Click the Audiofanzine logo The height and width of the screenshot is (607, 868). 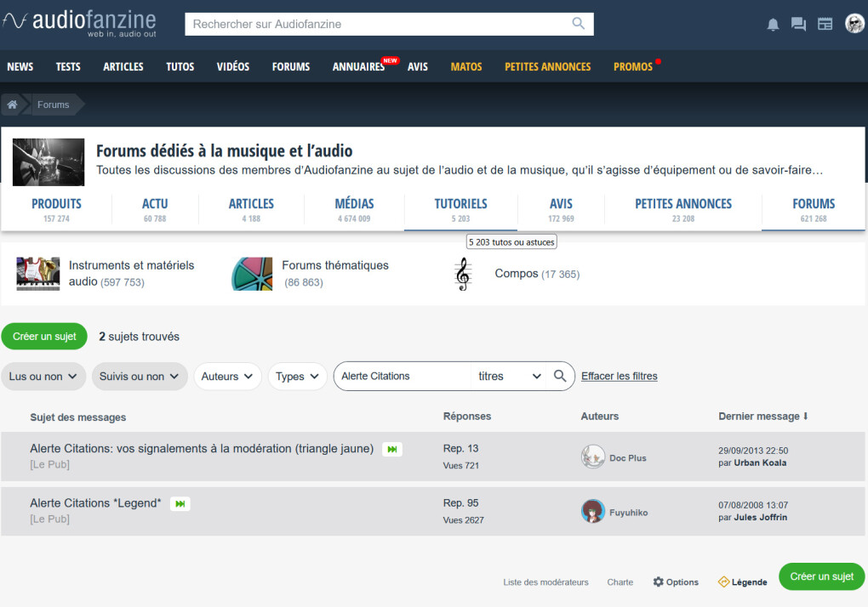point(79,24)
